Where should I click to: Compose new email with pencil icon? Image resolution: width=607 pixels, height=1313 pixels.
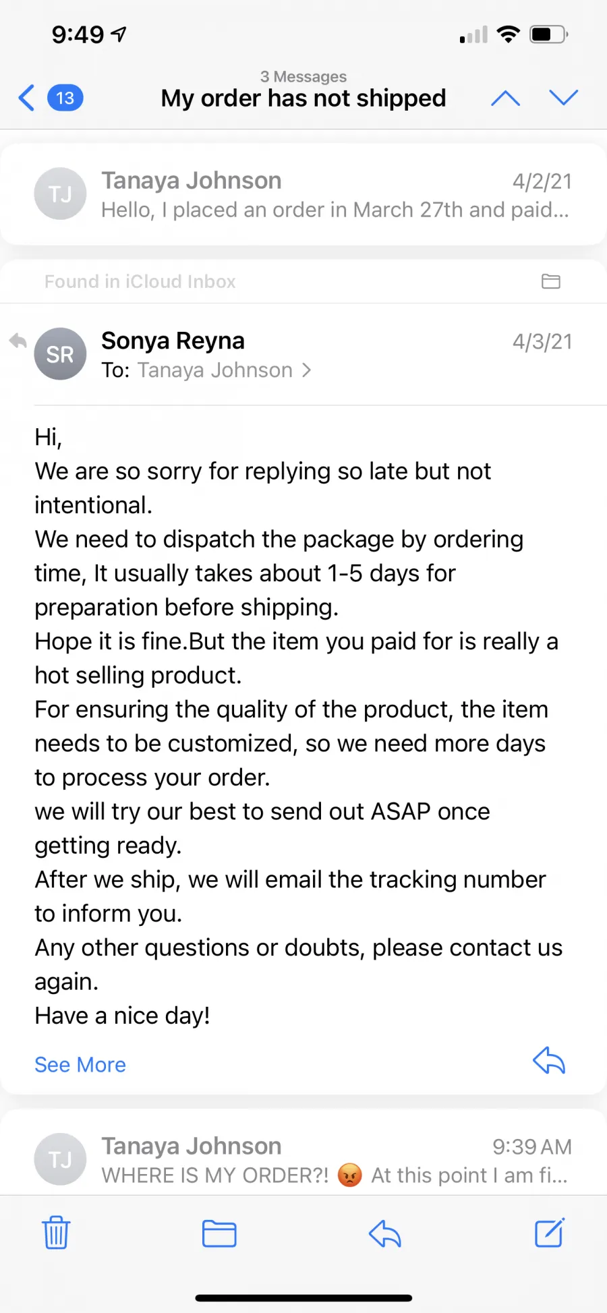(550, 1232)
